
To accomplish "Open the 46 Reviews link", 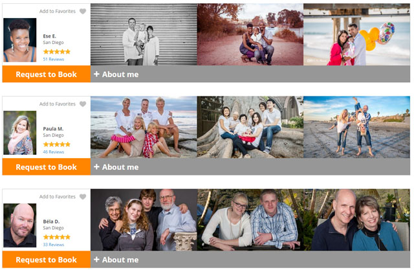I will [x=54, y=152].
